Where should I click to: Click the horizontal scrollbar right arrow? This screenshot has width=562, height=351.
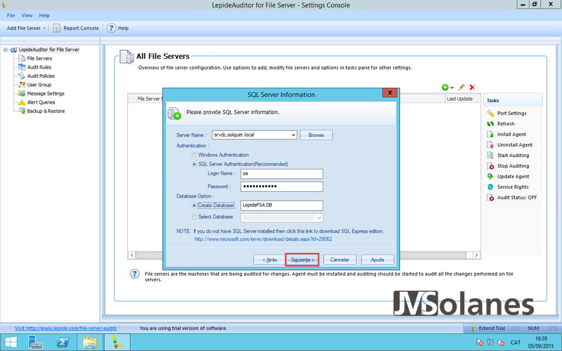click(x=476, y=255)
